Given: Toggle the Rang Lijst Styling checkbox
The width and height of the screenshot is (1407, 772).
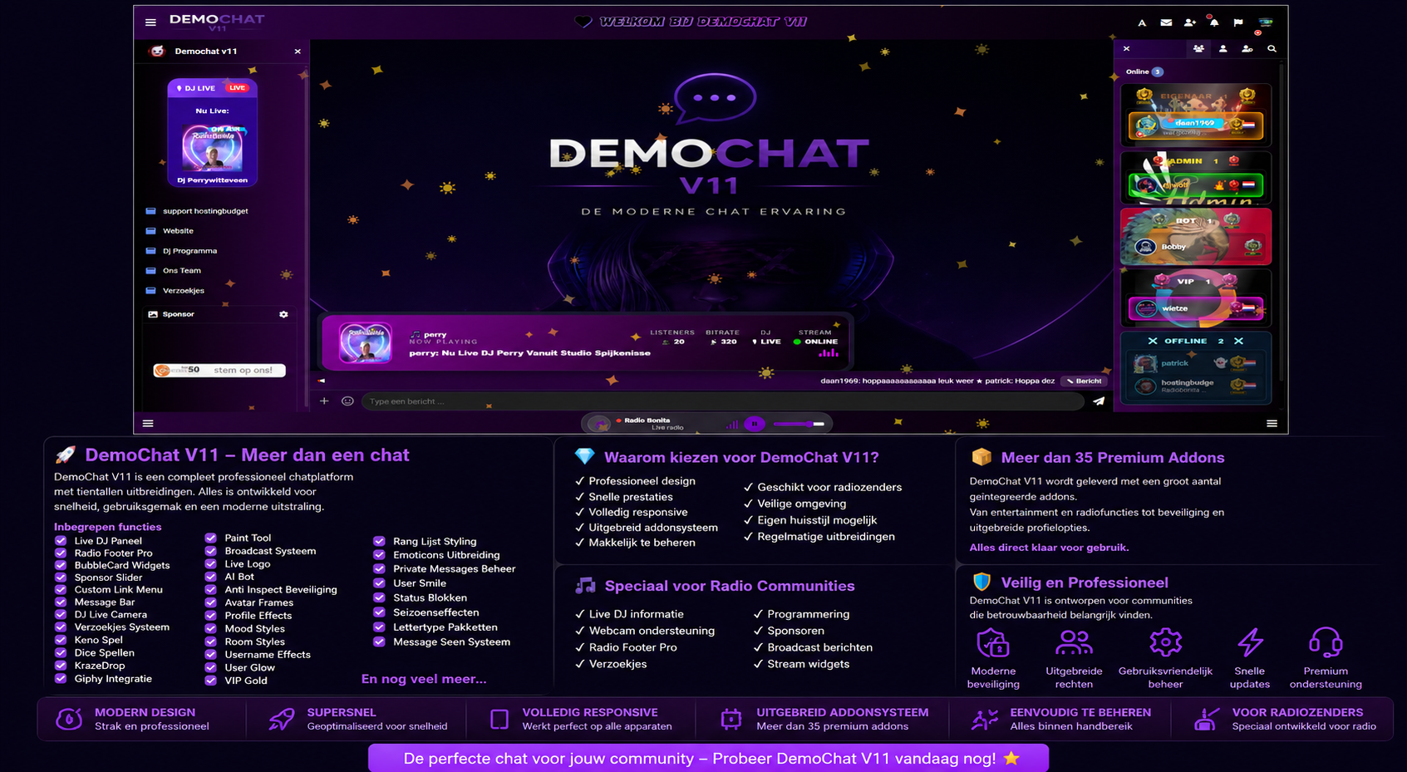Looking at the screenshot, I should (379, 541).
